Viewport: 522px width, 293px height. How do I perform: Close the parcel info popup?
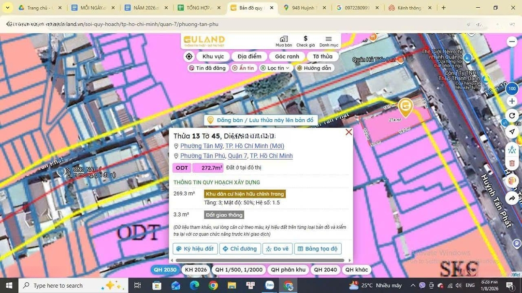[x=348, y=132]
